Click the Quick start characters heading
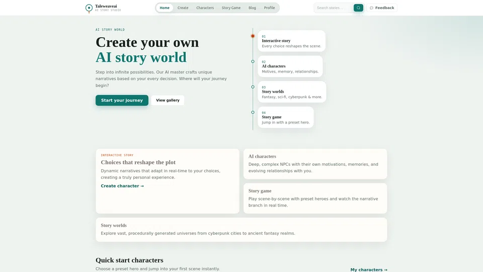 coord(129,260)
